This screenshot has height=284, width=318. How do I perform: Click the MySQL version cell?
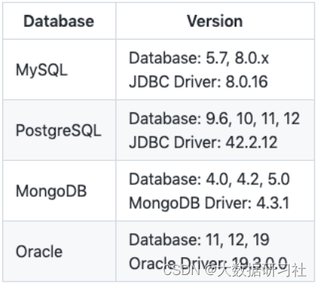coord(215,70)
